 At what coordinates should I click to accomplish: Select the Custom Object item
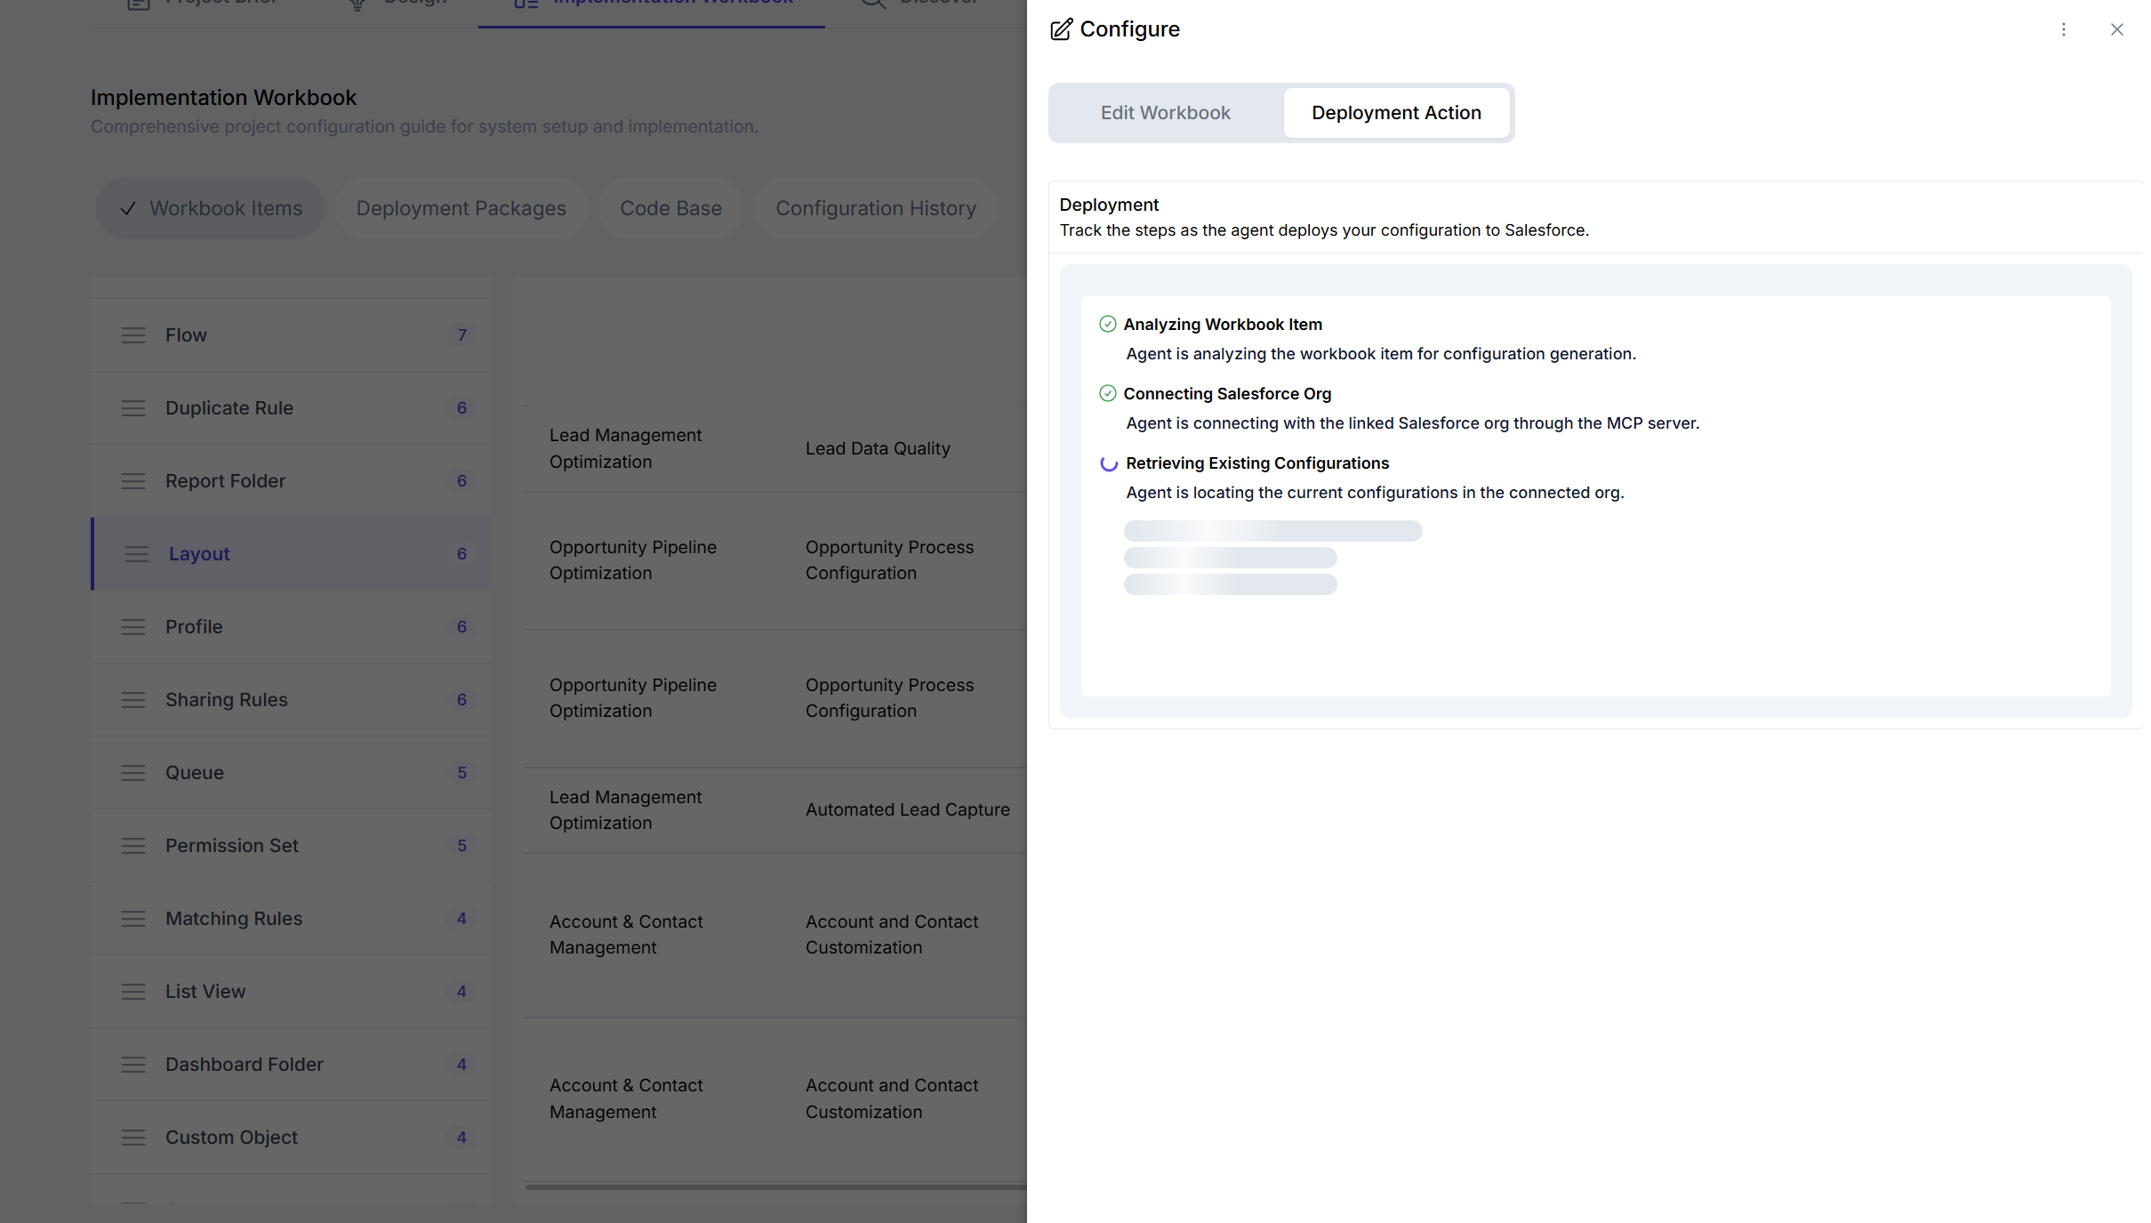(291, 1138)
